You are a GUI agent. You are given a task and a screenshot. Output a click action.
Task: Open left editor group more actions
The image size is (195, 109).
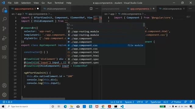pos(97,8)
